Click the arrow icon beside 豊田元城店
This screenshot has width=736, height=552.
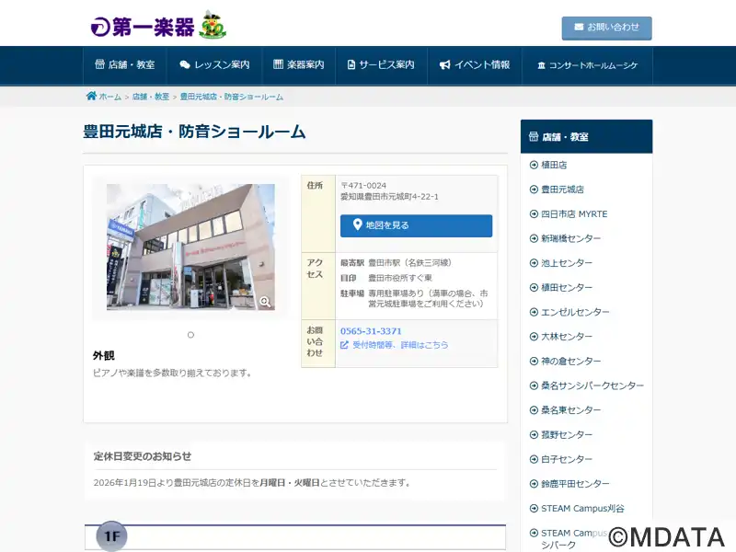point(534,190)
